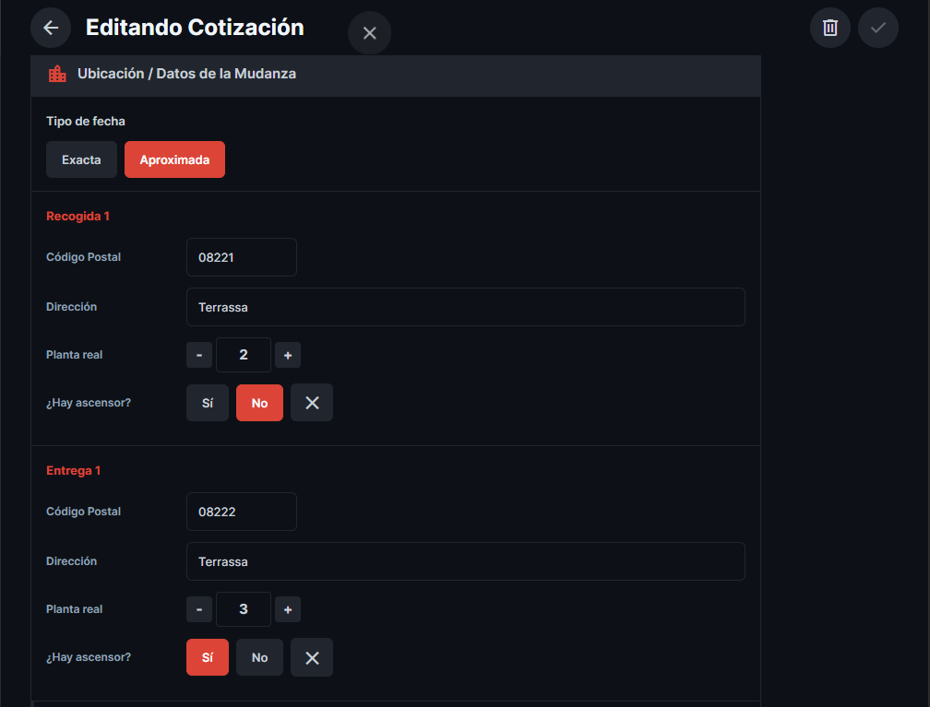Edit the Recogida 1 postal code field
930x707 pixels.
pyautogui.click(x=242, y=257)
